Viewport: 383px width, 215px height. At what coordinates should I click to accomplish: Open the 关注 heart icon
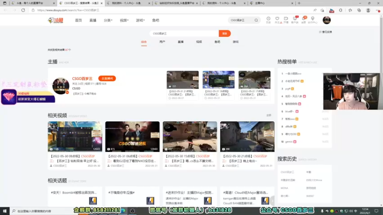coord(277,20)
